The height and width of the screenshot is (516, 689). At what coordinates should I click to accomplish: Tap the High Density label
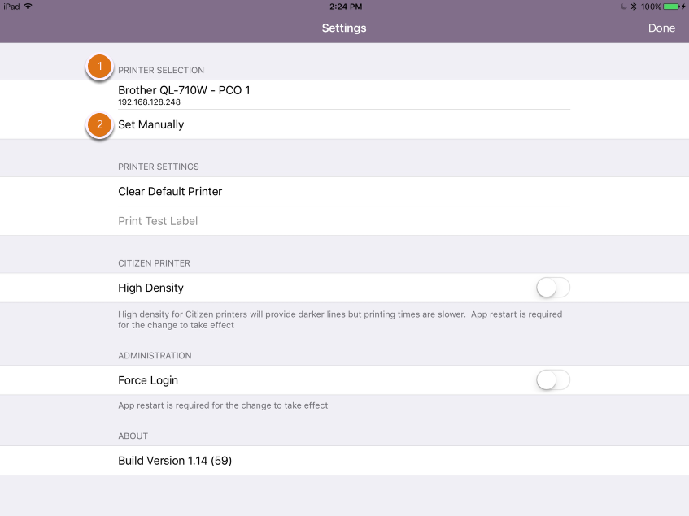click(150, 288)
